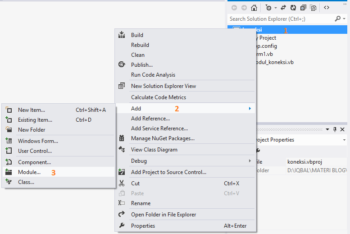
Task: Select Module... from the Add submenu
Action: [29, 172]
